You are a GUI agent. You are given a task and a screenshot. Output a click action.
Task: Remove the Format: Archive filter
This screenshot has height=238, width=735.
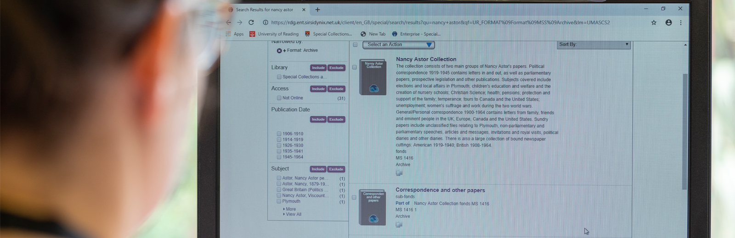(279, 51)
